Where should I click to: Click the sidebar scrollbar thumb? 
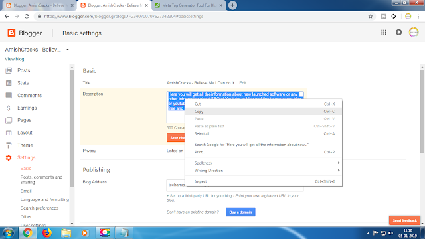72,128
